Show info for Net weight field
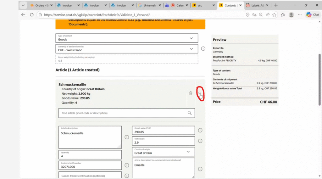 (200, 141)
